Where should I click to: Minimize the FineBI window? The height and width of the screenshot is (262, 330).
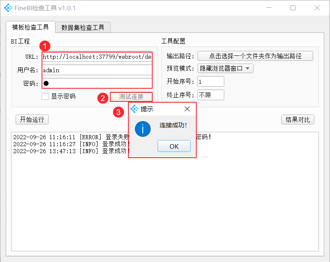click(x=269, y=8)
